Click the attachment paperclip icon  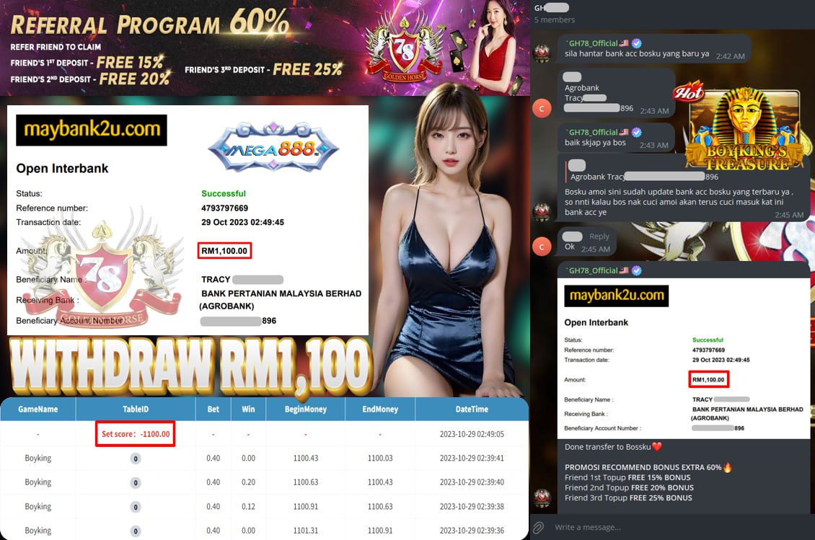539,528
